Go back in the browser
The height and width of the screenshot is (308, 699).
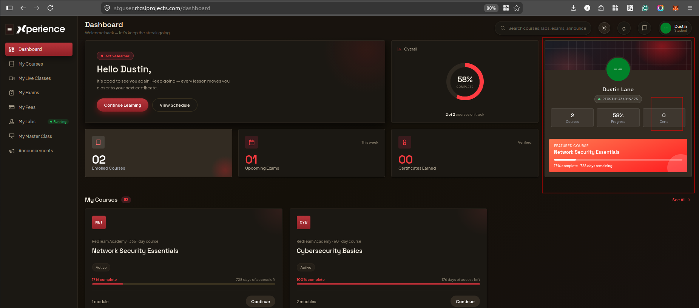[x=23, y=8]
